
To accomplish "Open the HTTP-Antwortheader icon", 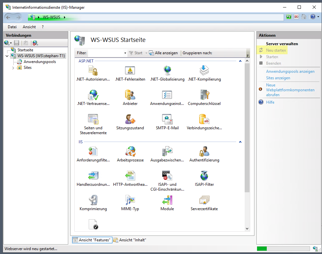I will pos(130,176).
